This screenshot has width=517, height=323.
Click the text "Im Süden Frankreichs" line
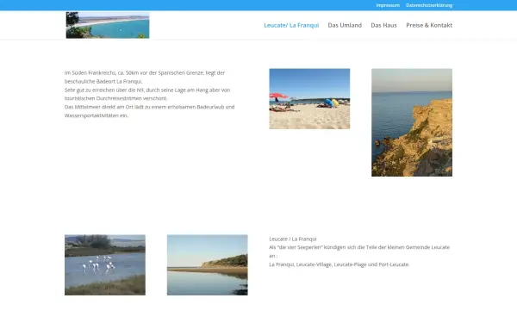point(145,73)
